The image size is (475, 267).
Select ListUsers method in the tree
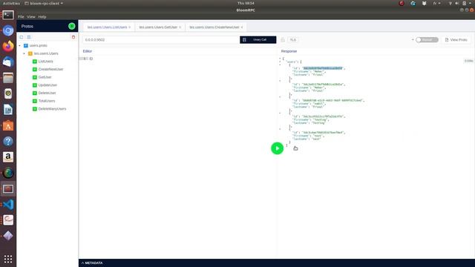pyautogui.click(x=46, y=61)
